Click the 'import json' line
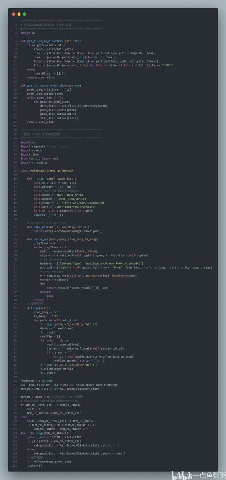 tap(30, 154)
